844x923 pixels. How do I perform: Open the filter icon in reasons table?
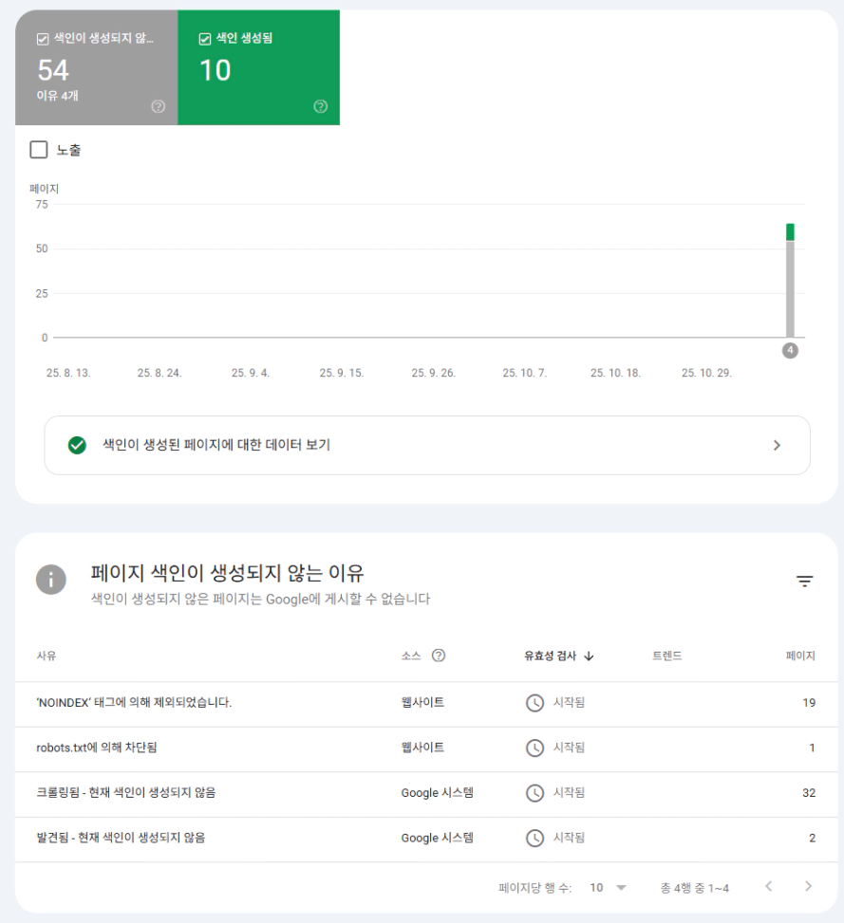[805, 581]
